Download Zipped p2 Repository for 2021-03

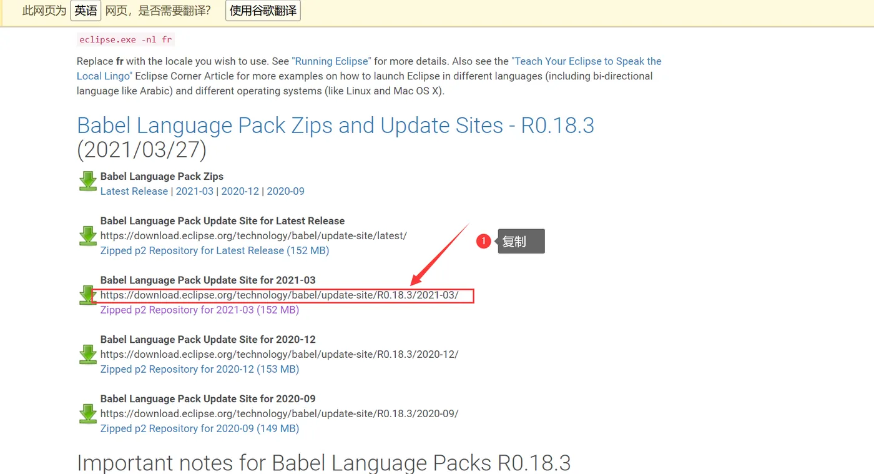200,310
